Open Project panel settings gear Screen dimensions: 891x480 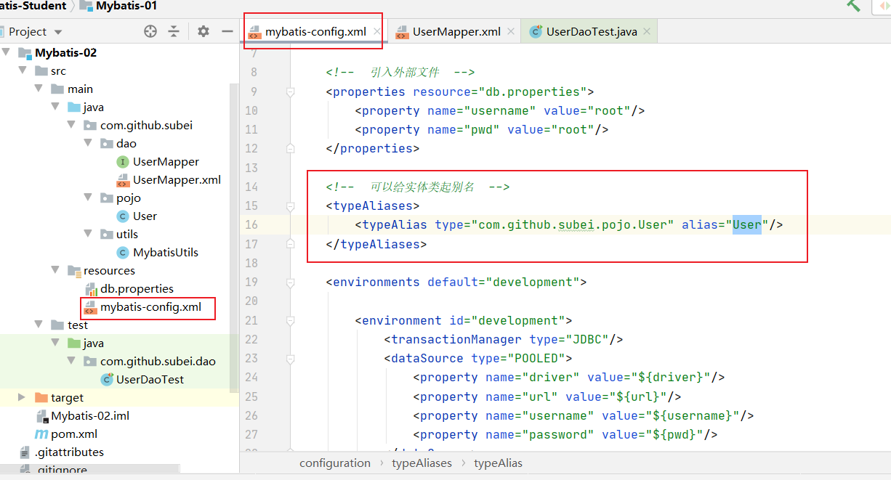pyautogui.click(x=203, y=31)
